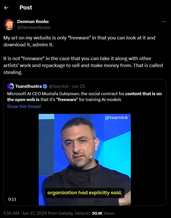Click Tsarathustra's swirl profile avatar
This screenshot has height=218, width=171.
(x=10, y=86)
